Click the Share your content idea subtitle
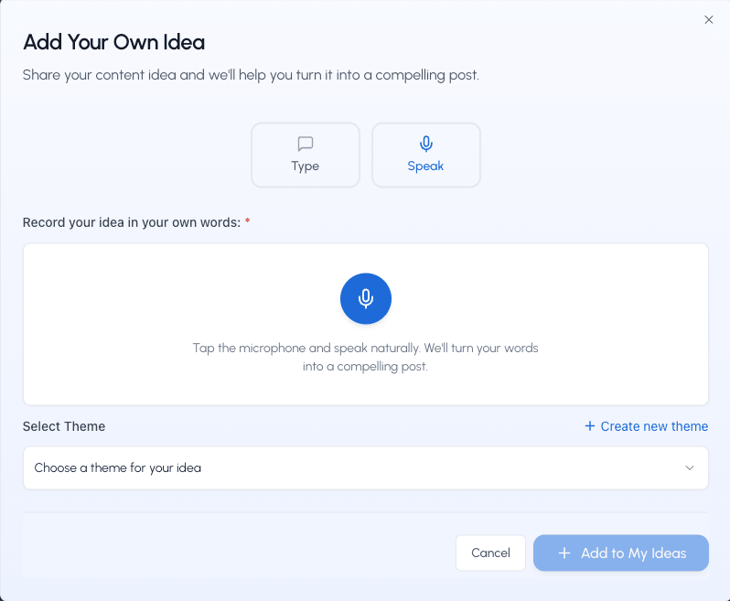Viewport: 730px width, 601px height. tap(251, 75)
